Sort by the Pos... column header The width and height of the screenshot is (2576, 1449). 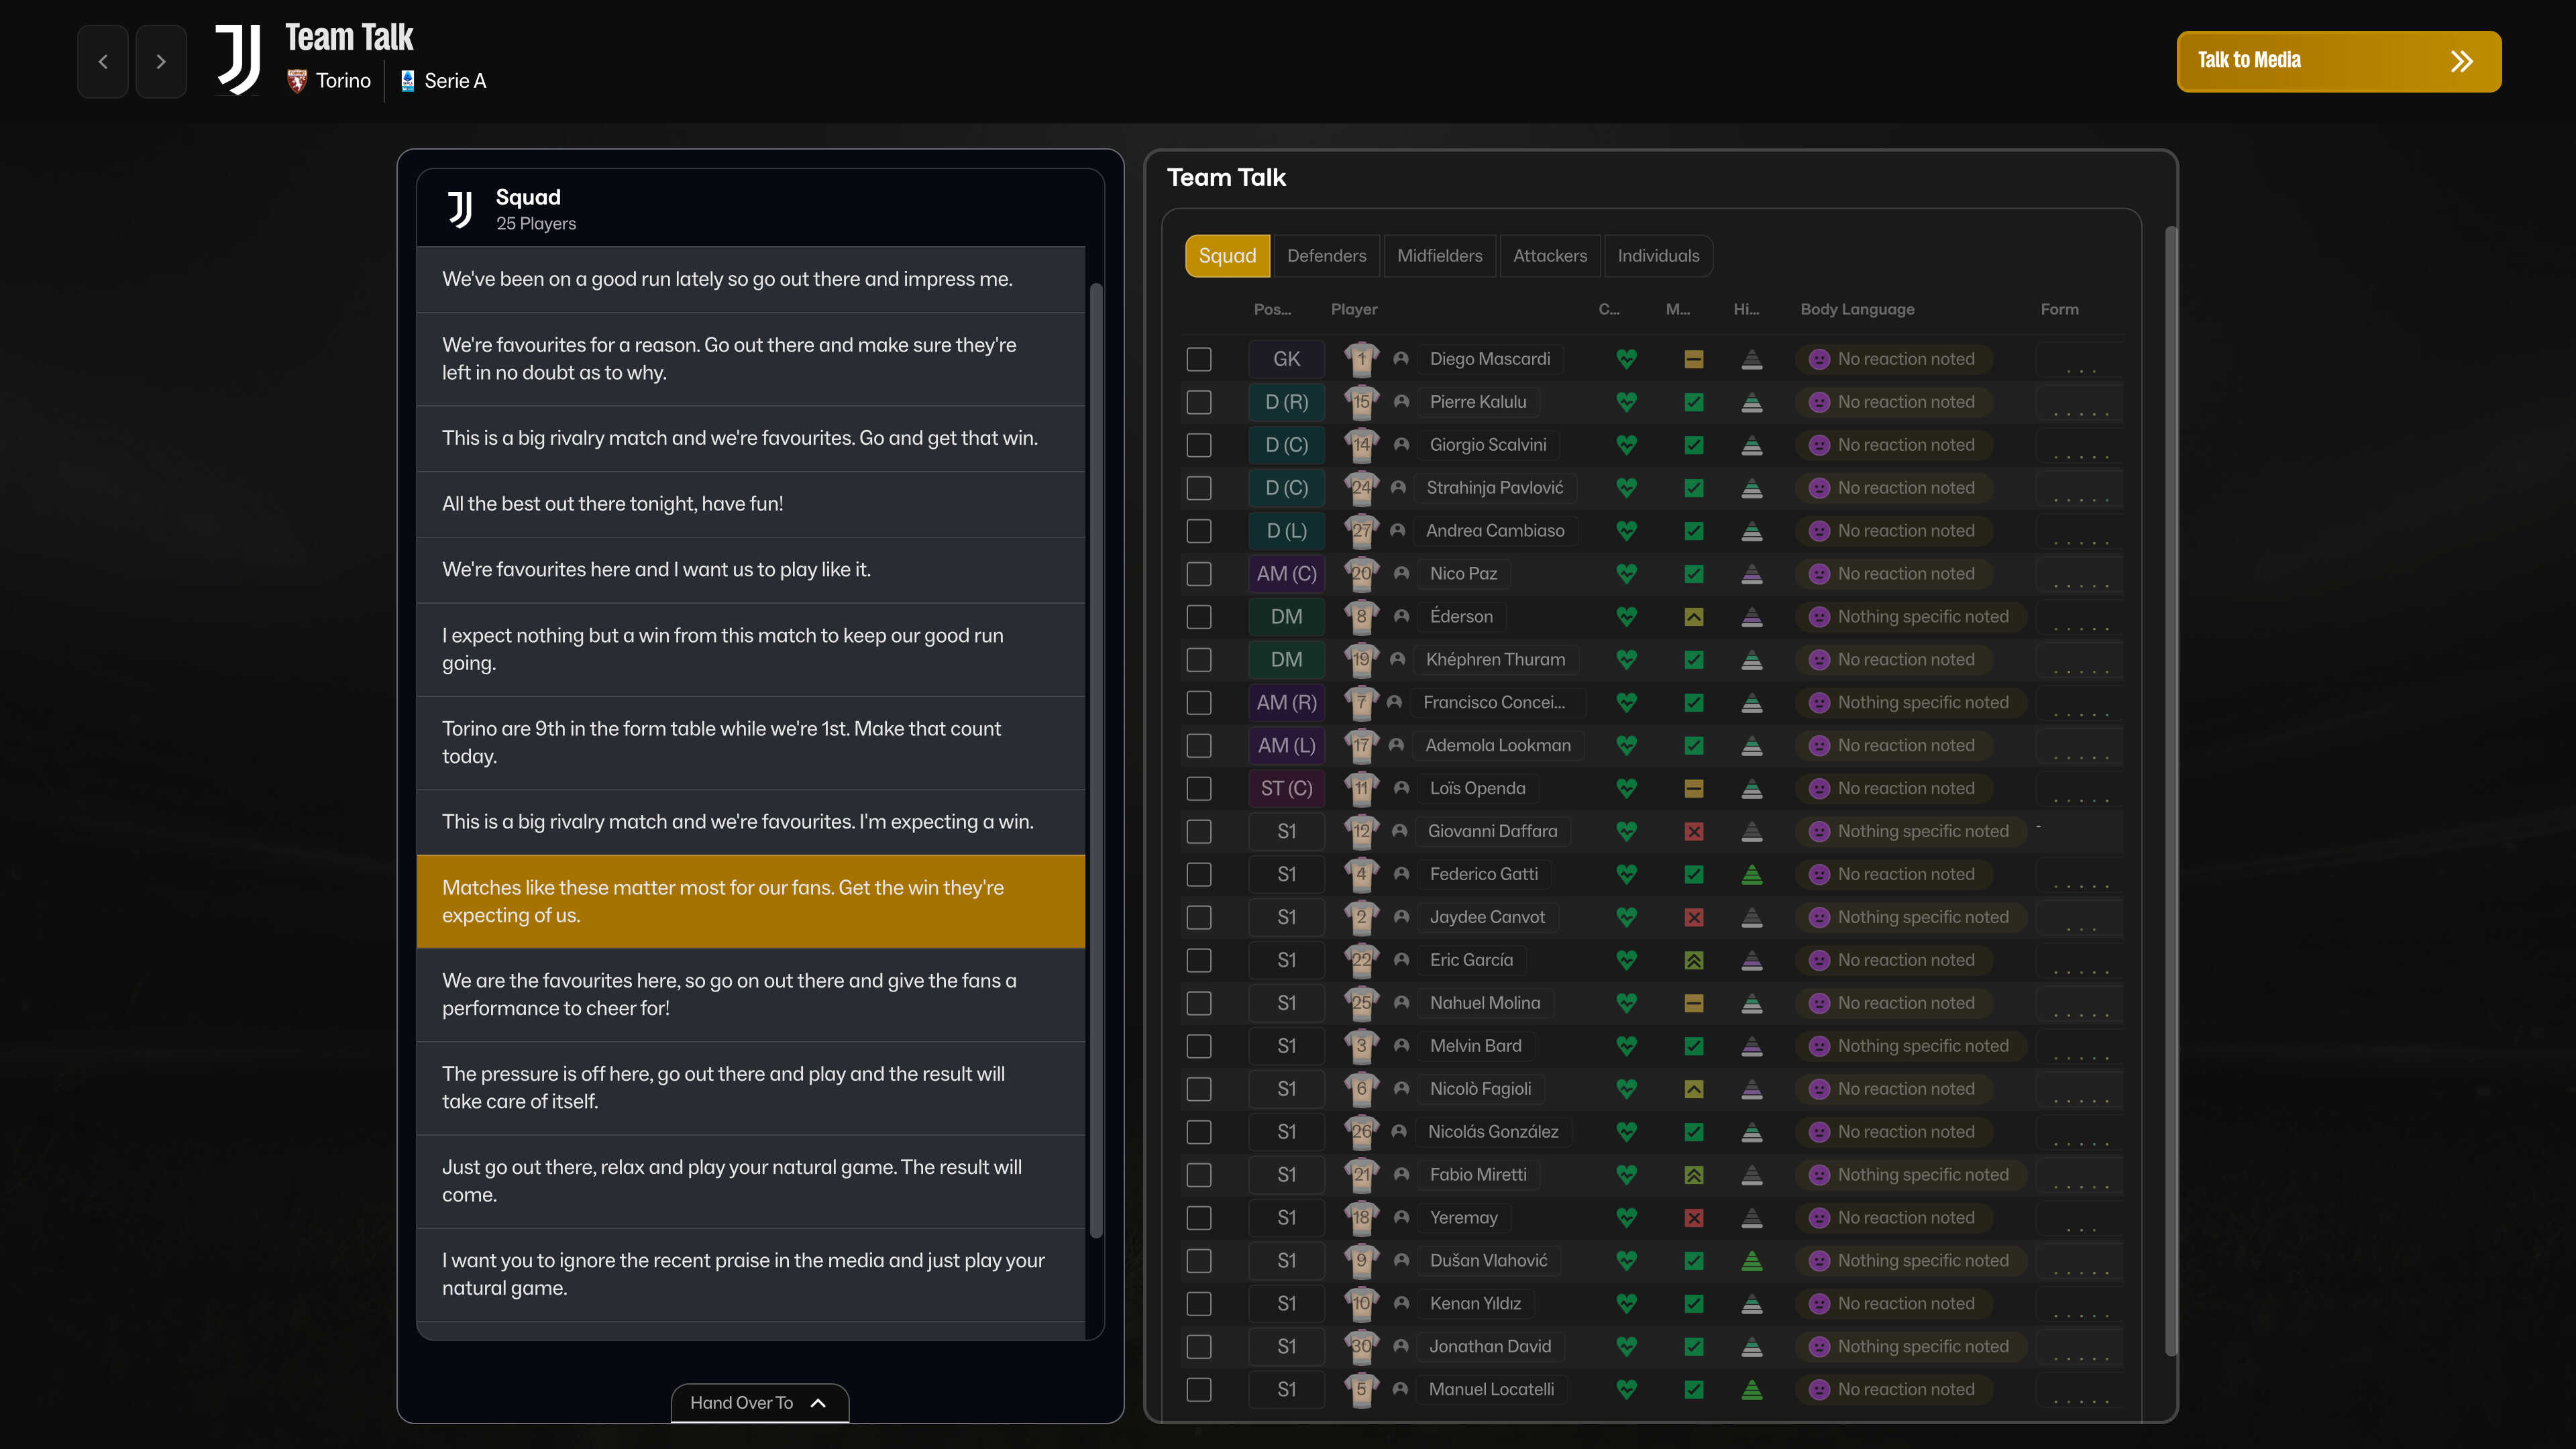tap(1271, 309)
